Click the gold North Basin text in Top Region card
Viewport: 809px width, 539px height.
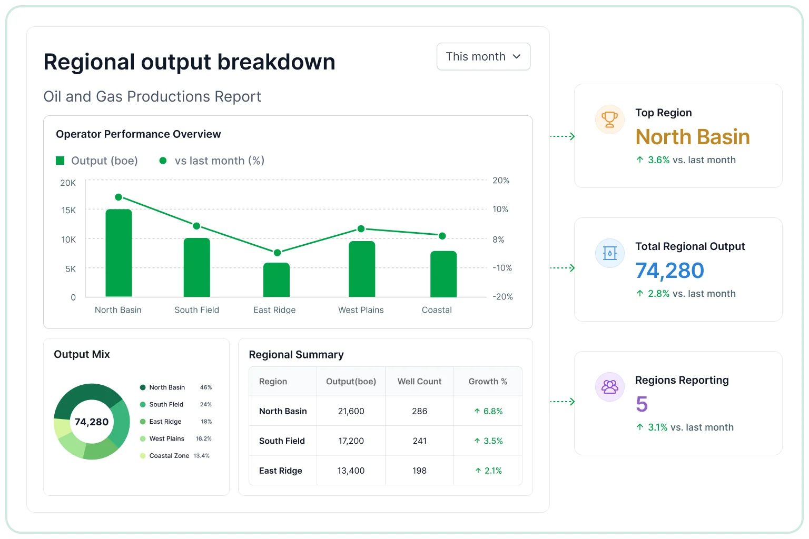point(693,137)
